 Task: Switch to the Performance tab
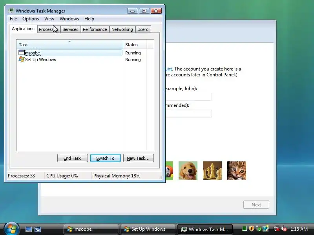[x=95, y=29]
